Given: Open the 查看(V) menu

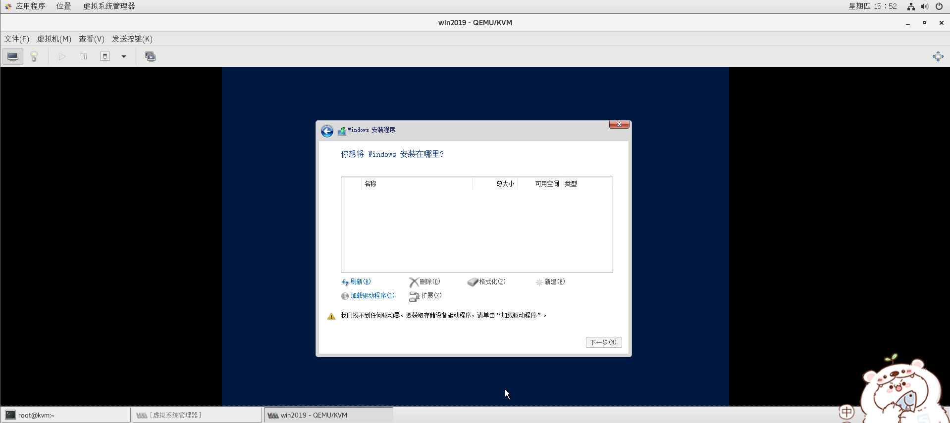Looking at the screenshot, I should point(92,39).
